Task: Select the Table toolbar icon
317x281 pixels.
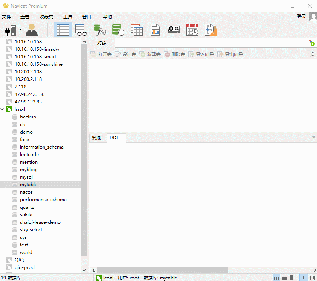Action: [x=63, y=30]
